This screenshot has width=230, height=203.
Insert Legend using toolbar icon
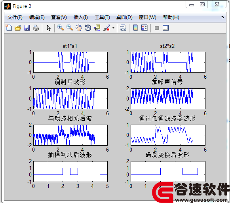pos(144,28)
